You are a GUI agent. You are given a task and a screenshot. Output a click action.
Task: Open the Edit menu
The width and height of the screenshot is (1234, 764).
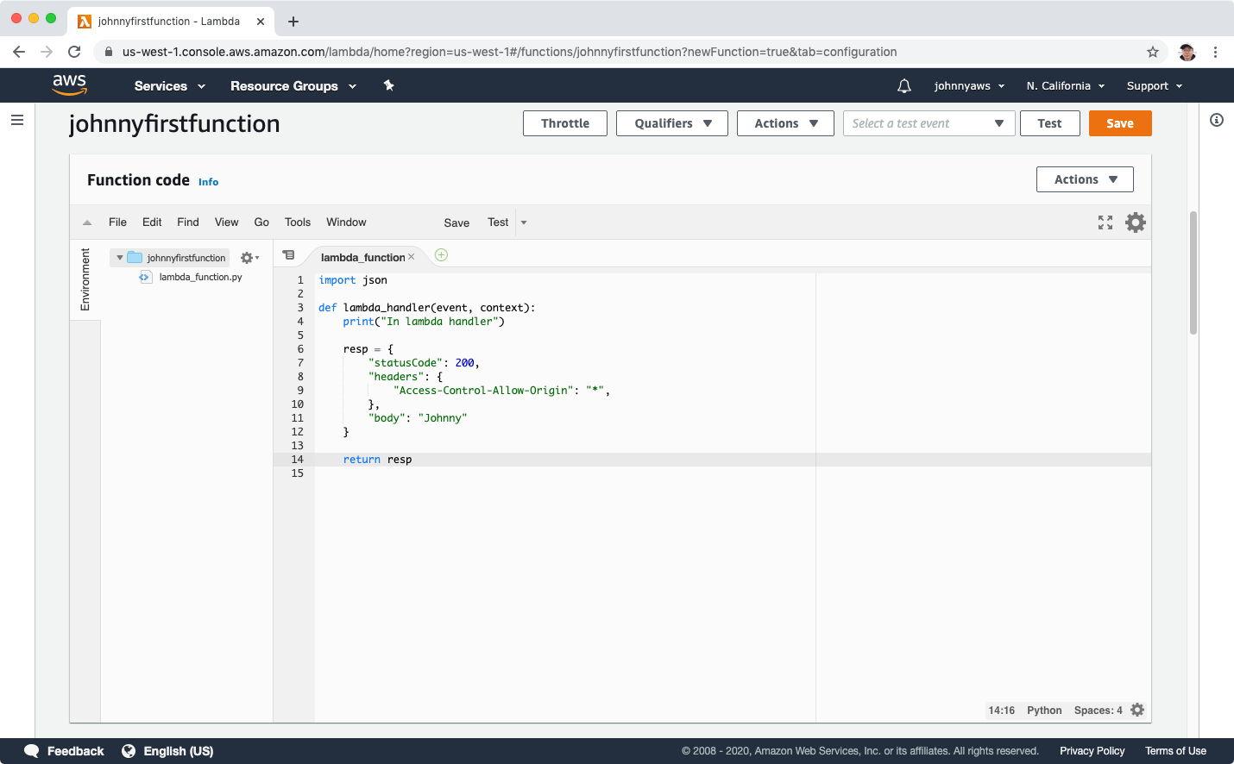(152, 222)
